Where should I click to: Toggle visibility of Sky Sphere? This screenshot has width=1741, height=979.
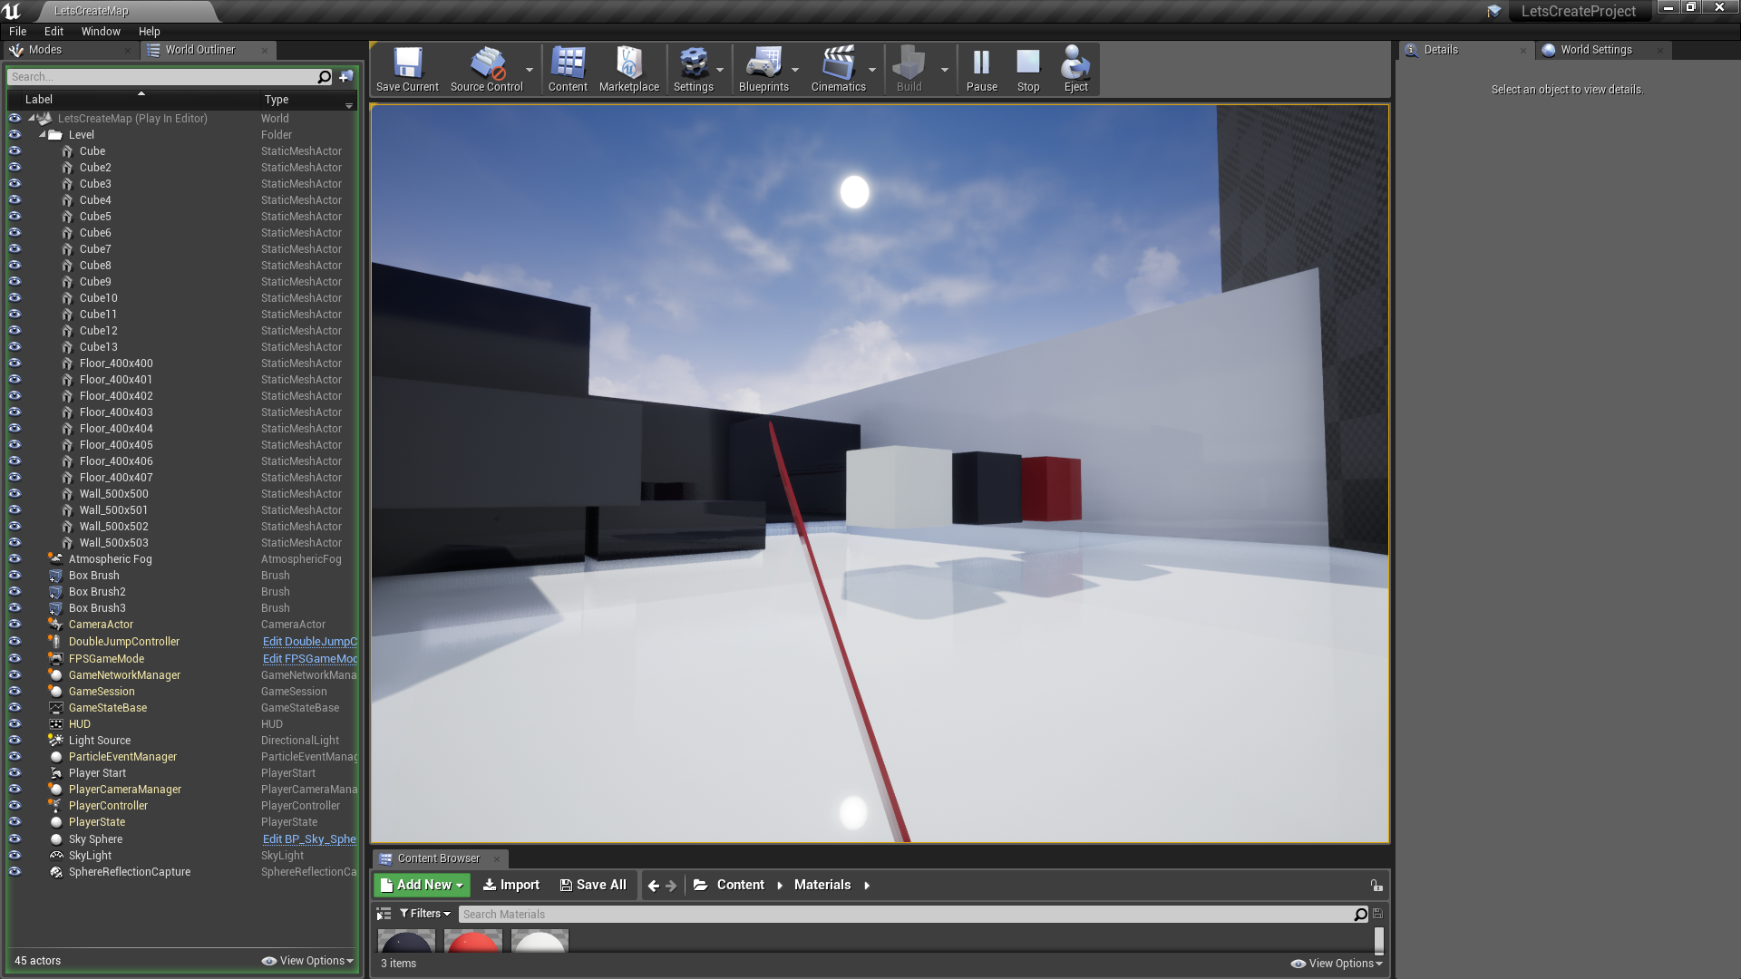15,839
